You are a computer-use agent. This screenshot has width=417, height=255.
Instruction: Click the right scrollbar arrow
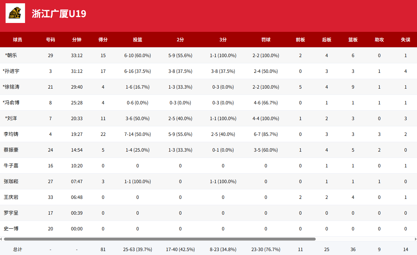(415, 239)
